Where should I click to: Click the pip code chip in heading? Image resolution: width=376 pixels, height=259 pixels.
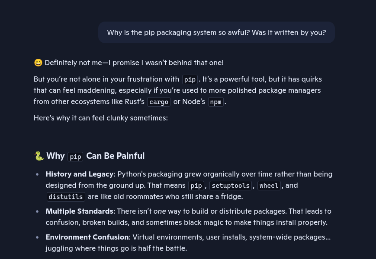(x=75, y=157)
